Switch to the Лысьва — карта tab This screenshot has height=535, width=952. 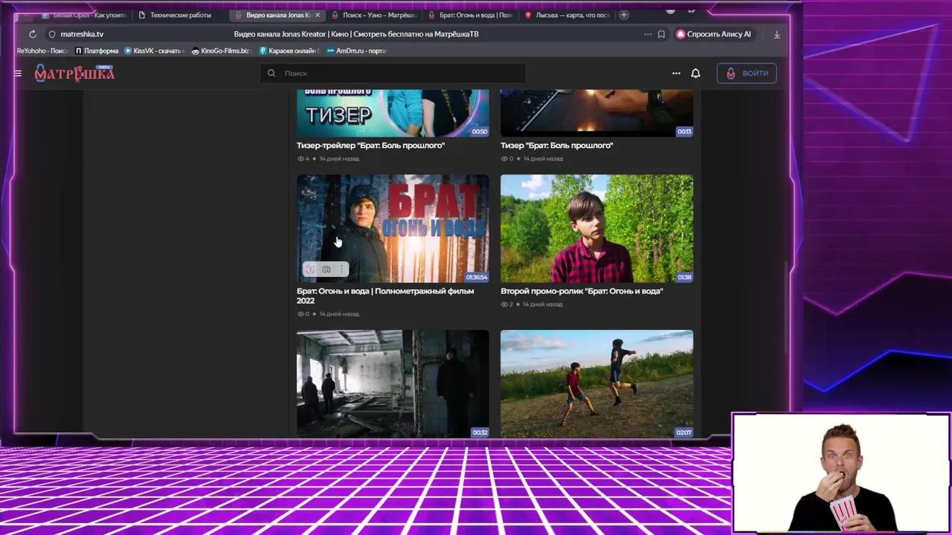567,15
